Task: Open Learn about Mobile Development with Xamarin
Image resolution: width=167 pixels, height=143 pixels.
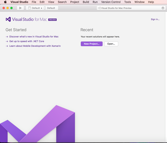Action: [35, 46]
